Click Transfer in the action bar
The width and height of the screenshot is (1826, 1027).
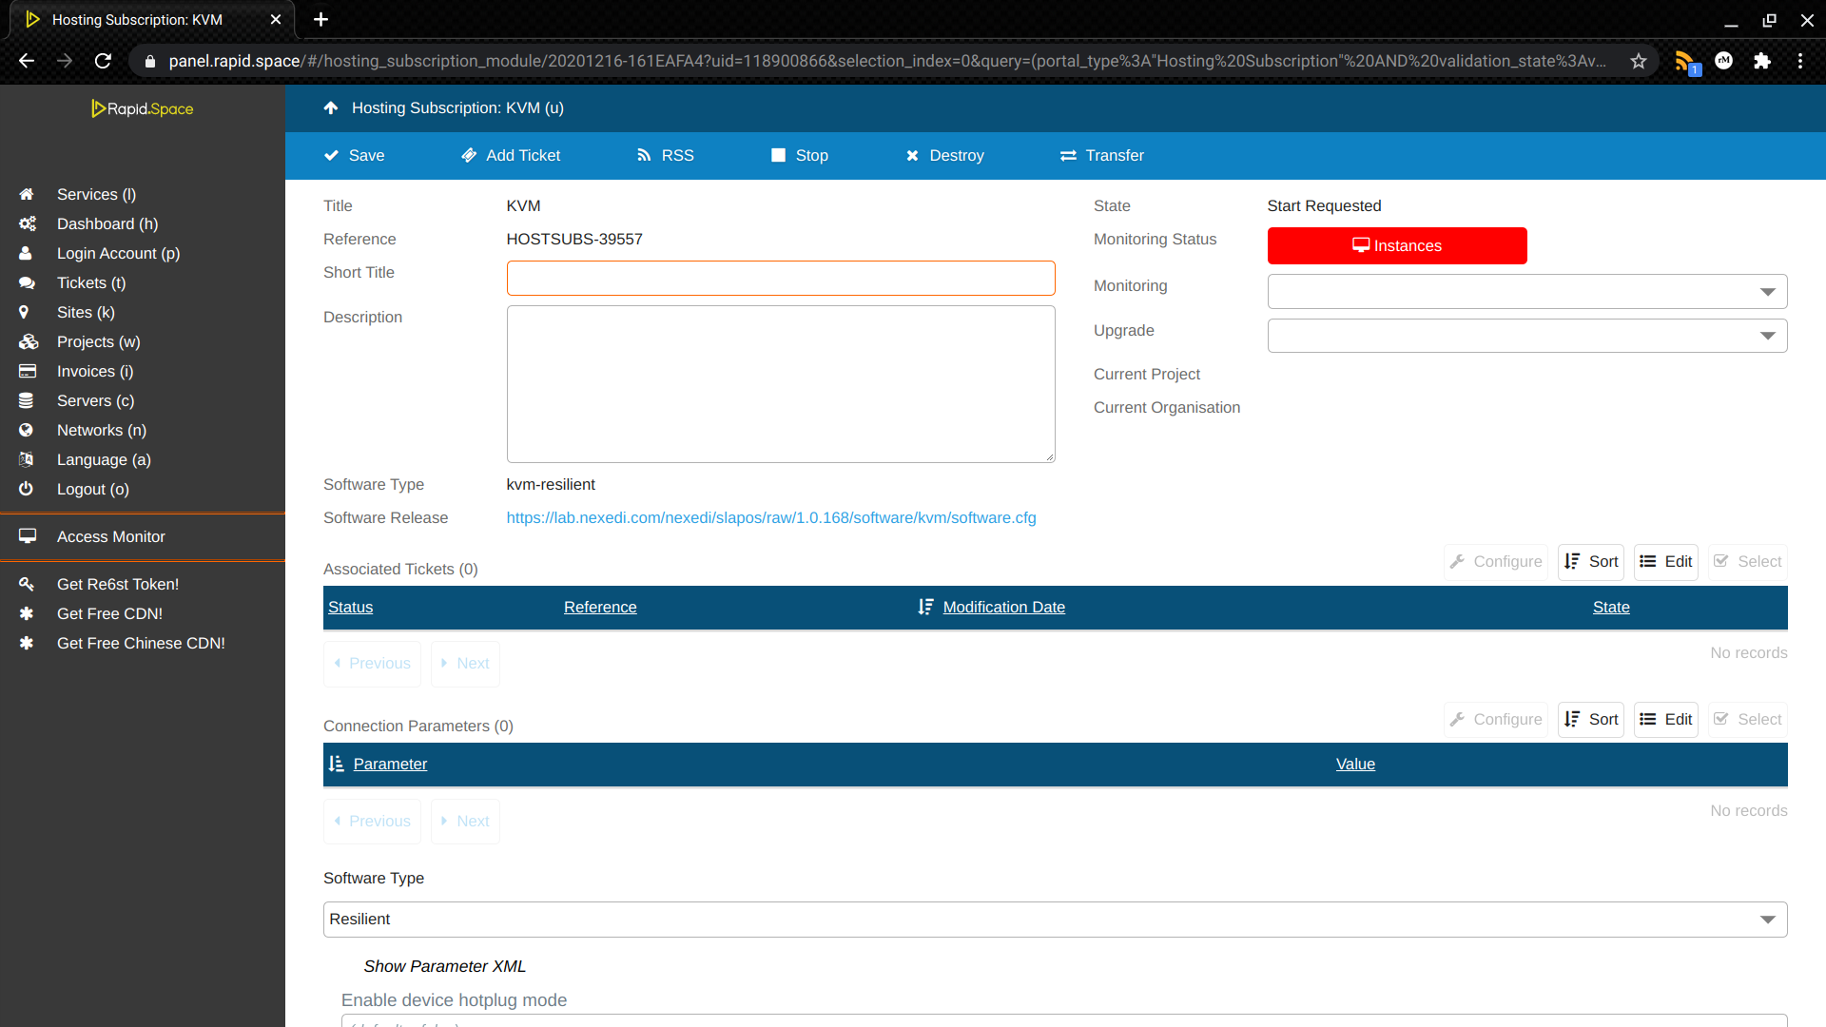tap(1101, 156)
